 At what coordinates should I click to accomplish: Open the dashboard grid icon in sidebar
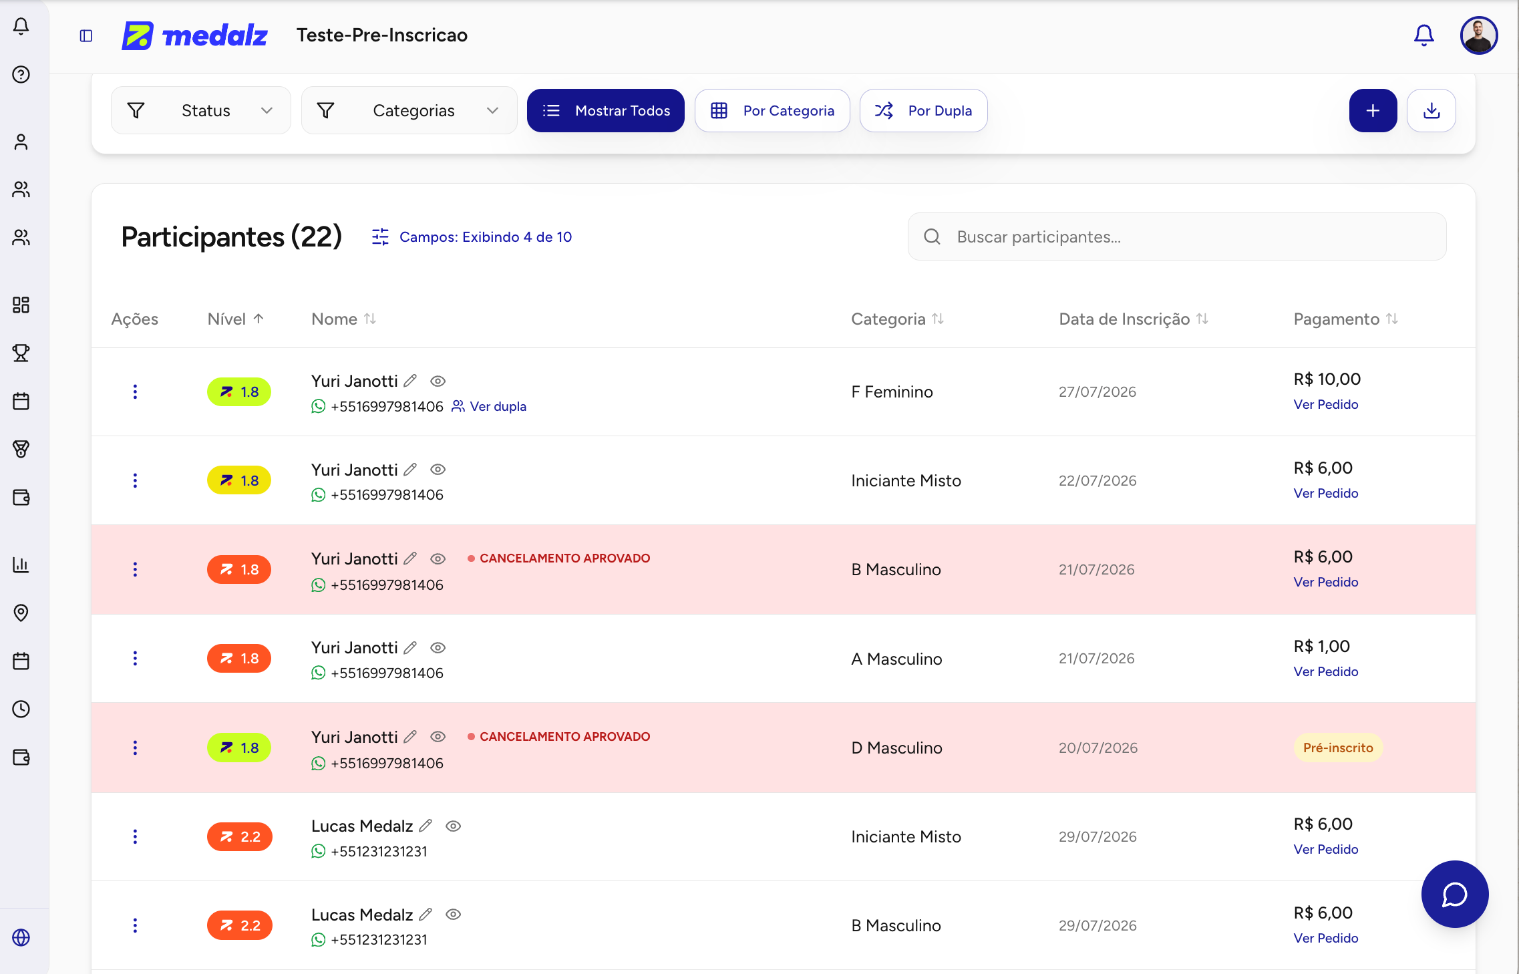tap(21, 305)
